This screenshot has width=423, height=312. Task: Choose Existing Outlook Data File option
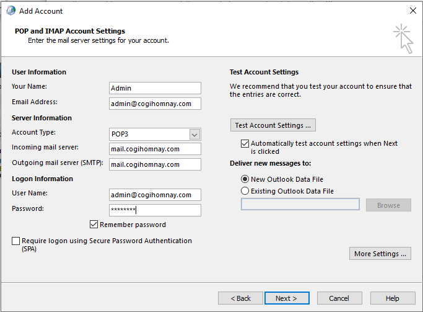point(245,191)
